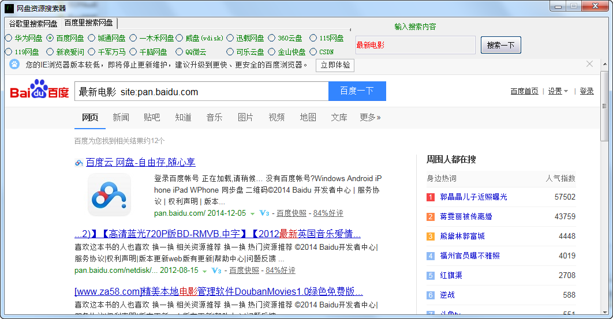Screen dimensions: 613x319
Task: Expand the 更多» category menu
Action: pos(370,117)
